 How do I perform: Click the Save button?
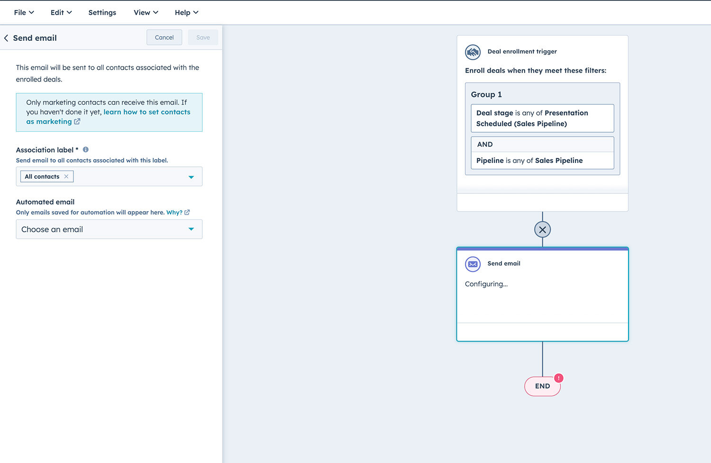[203, 37]
